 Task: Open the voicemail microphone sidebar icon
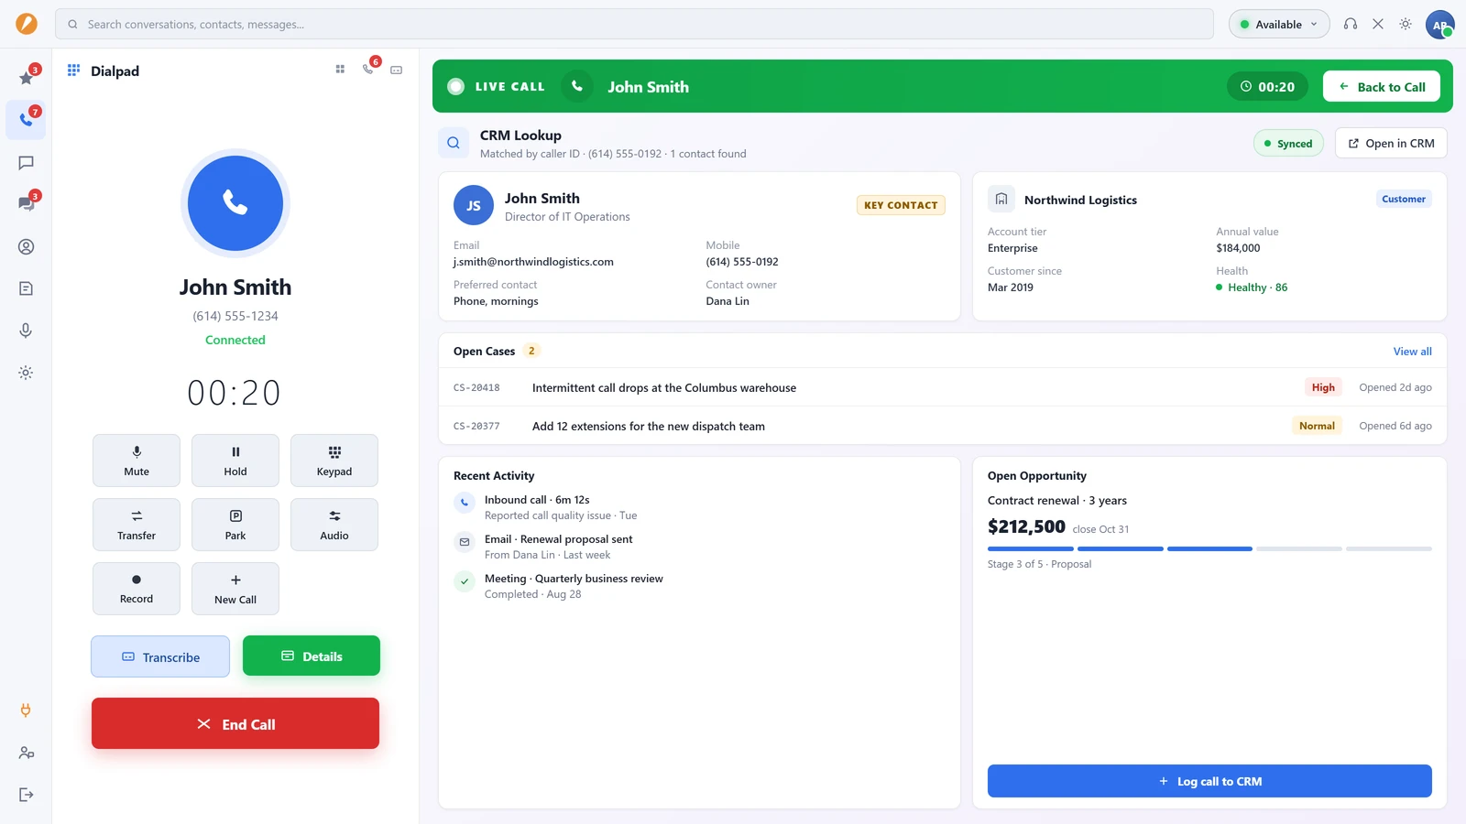[x=26, y=331]
